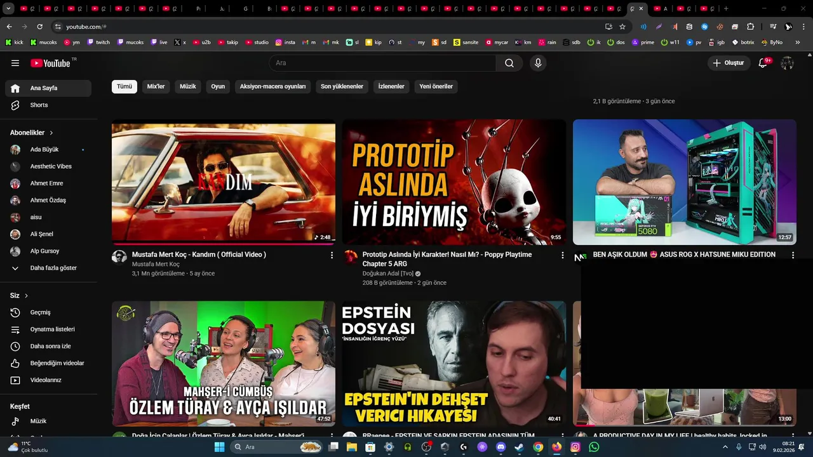Show more bookmarks with the chevron
This screenshot has height=457, width=813.
click(x=798, y=43)
